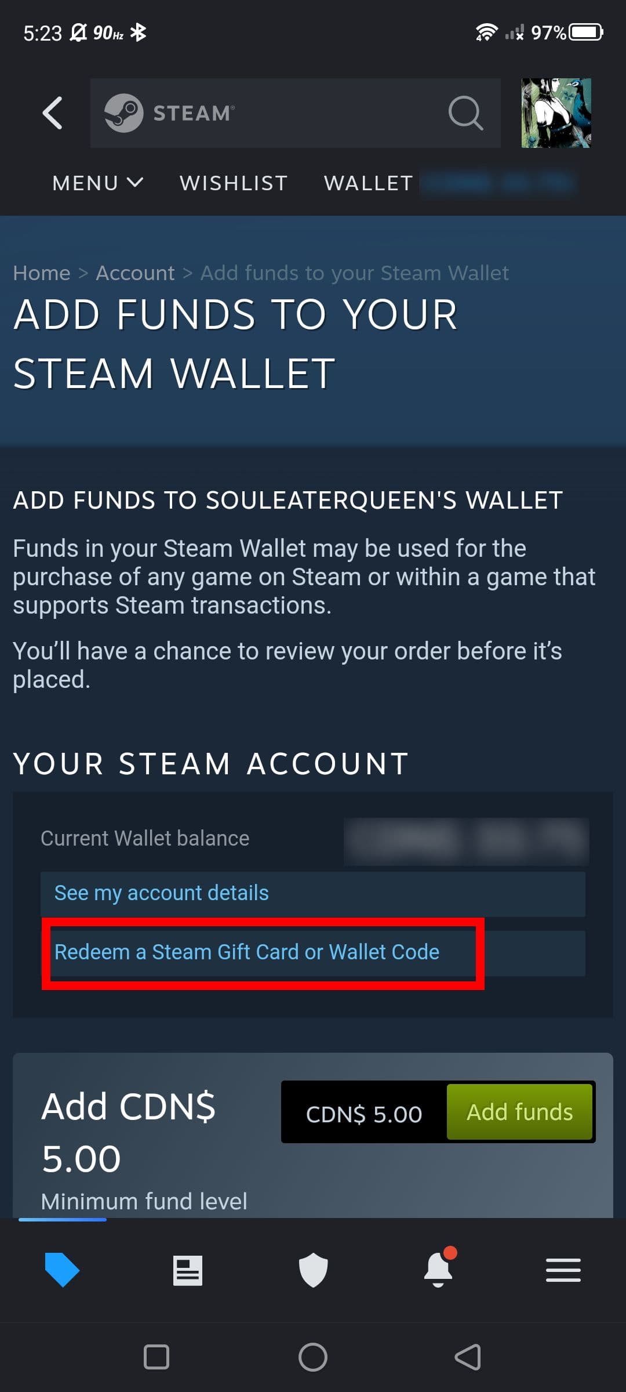
Task: Open the Steam Guard shield icon
Action: [x=313, y=1270]
